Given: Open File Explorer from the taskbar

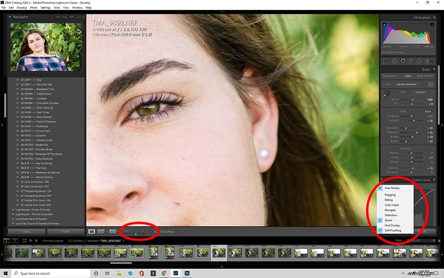Looking at the screenshot, I should coord(118,273).
